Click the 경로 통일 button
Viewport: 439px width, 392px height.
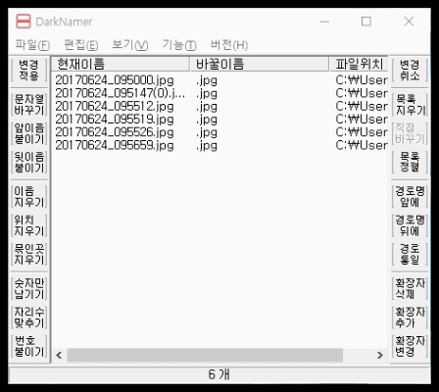(x=410, y=254)
